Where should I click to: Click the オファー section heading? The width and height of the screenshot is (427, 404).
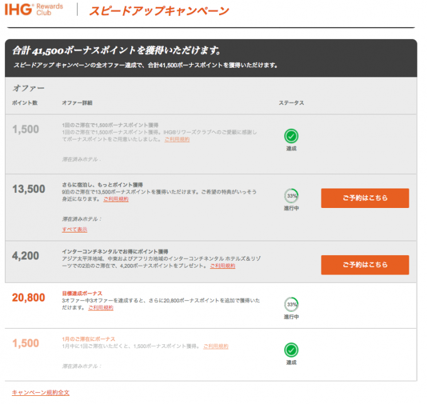pos(28,88)
